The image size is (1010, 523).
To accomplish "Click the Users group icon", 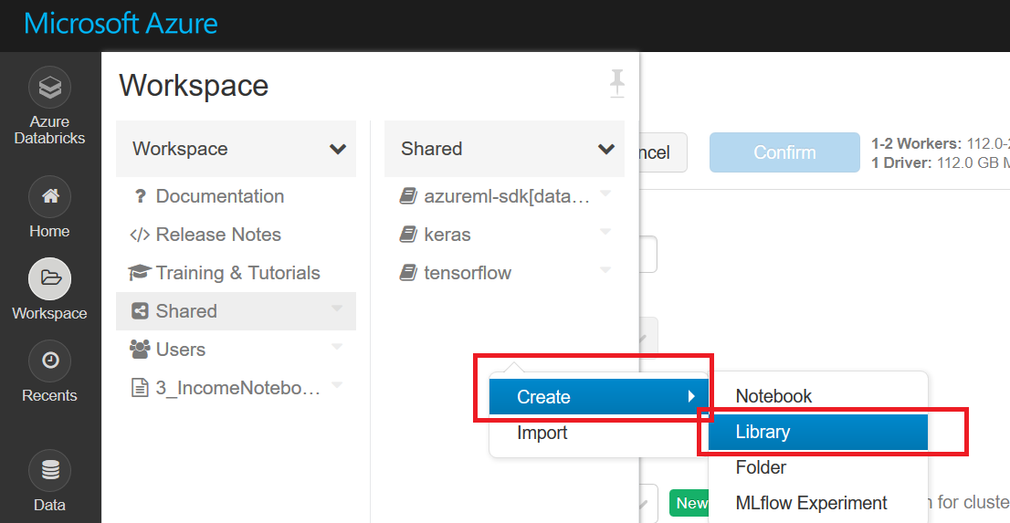I will pyautogui.click(x=140, y=349).
